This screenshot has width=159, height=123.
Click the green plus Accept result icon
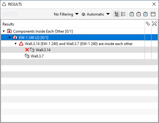point(132,14)
